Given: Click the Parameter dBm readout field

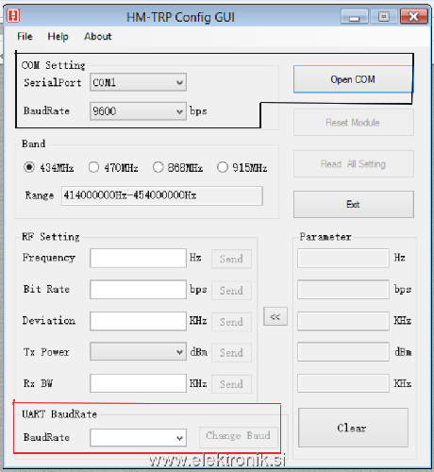Looking at the screenshot, I should tap(343, 352).
